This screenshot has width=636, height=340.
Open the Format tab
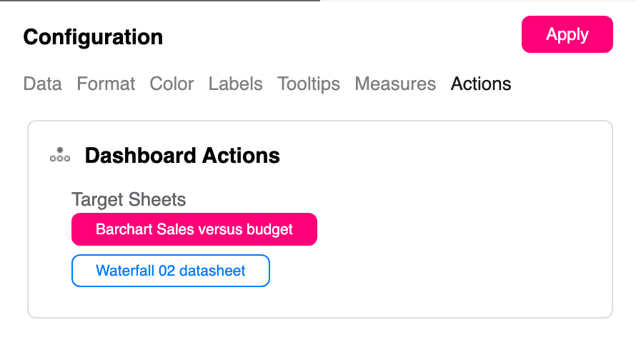(x=106, y=84)
